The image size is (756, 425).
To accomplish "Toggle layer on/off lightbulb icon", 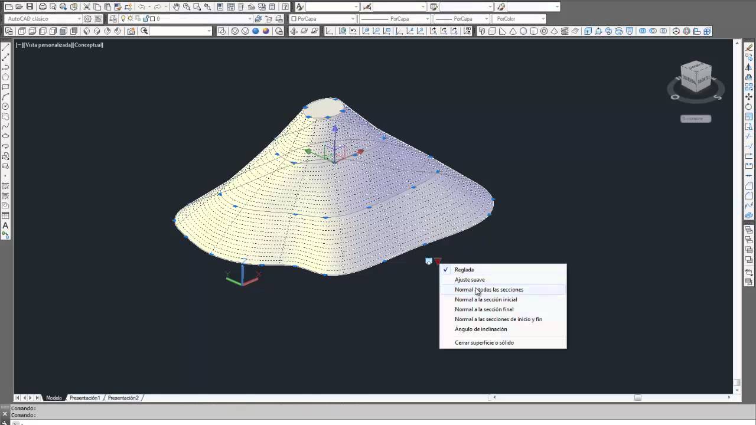I will tap(123, 19).
